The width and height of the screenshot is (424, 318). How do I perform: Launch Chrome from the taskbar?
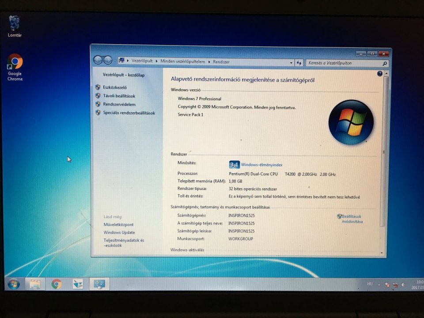[x=57, y=284]
